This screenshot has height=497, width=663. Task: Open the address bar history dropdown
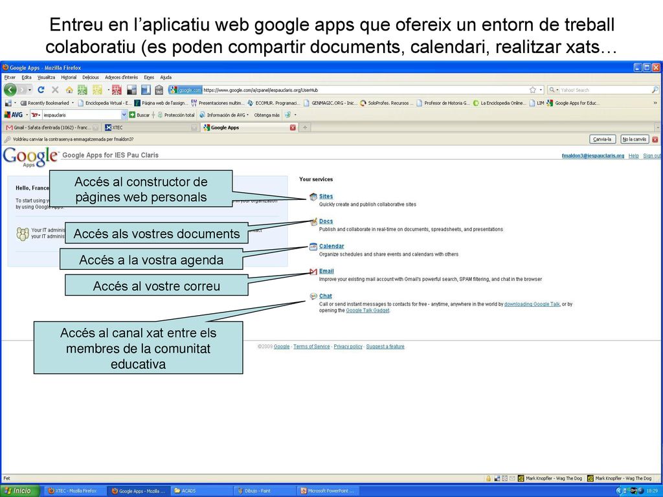point(541,90)
